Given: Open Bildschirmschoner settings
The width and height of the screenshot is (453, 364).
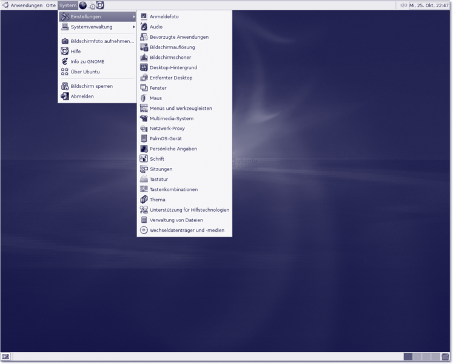Looking at the screenshot, I should (x=170, y=58).
